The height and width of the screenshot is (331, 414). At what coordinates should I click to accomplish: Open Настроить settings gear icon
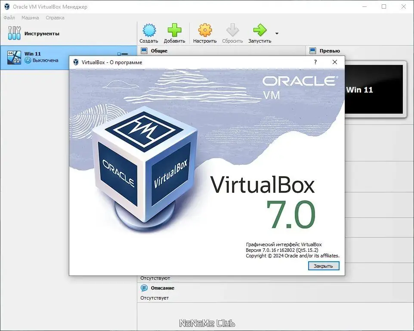click(205, 30)
